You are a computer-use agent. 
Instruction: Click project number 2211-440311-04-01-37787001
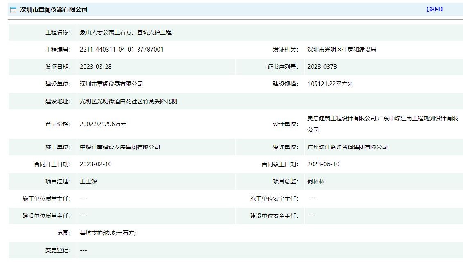(x=121, y=50)
